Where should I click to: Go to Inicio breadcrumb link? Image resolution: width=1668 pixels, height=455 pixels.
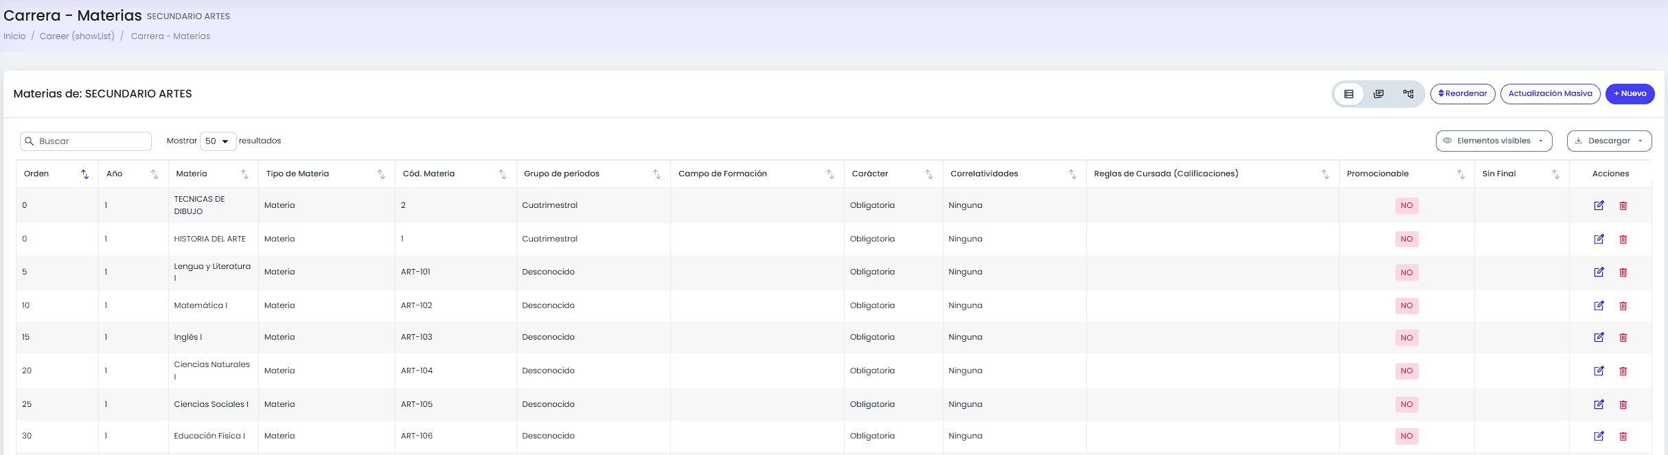[14, 36]
